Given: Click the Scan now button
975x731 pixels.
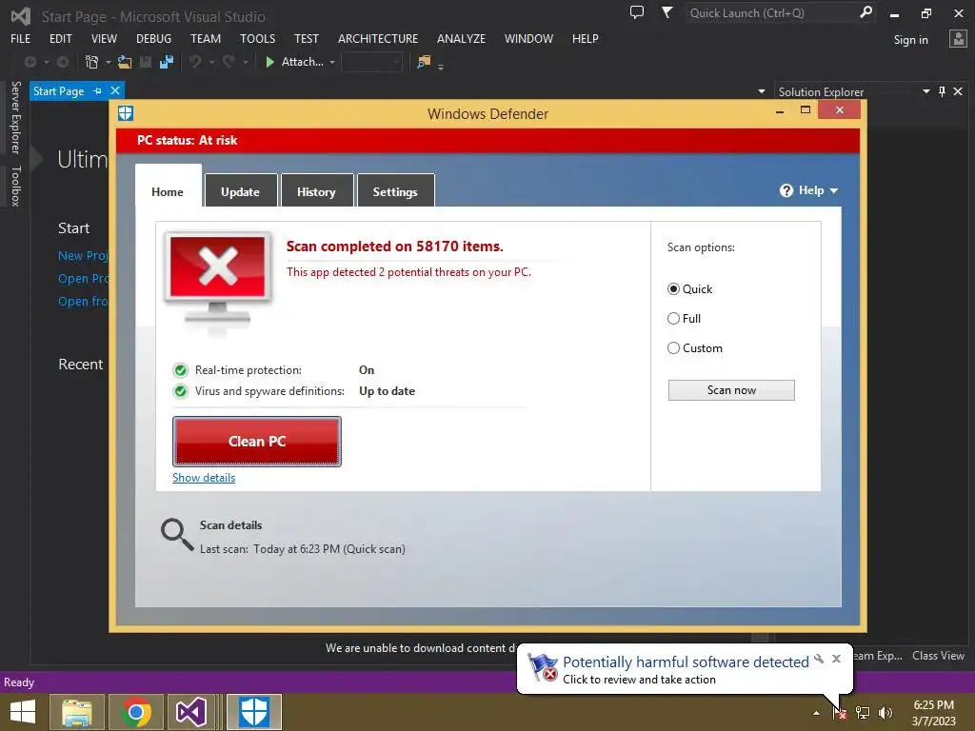Looking at the screenshot, I should [x=731, y=389].
